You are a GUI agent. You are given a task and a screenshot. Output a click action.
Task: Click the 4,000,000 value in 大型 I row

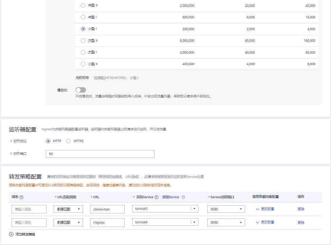click(187, 52)
